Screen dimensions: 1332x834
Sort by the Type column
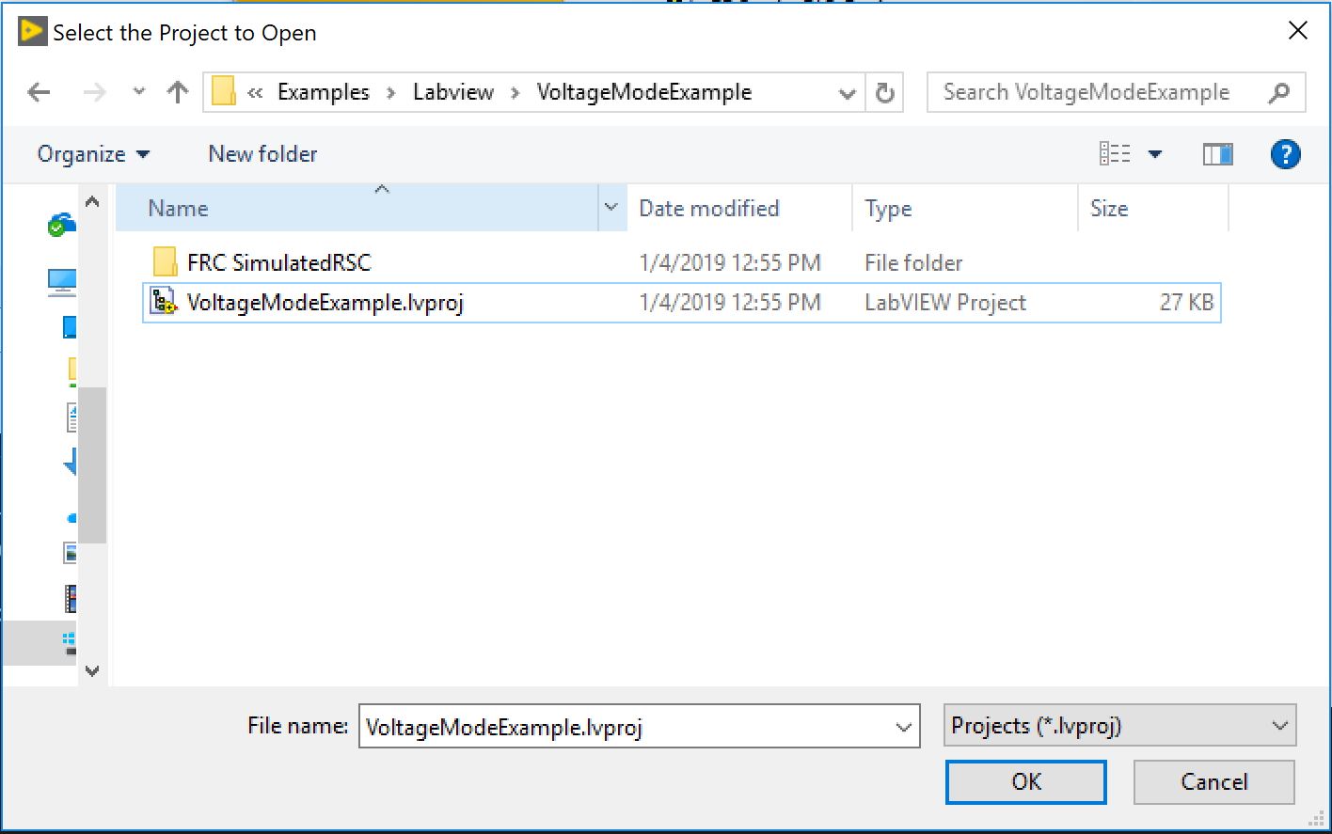point(964,208)
